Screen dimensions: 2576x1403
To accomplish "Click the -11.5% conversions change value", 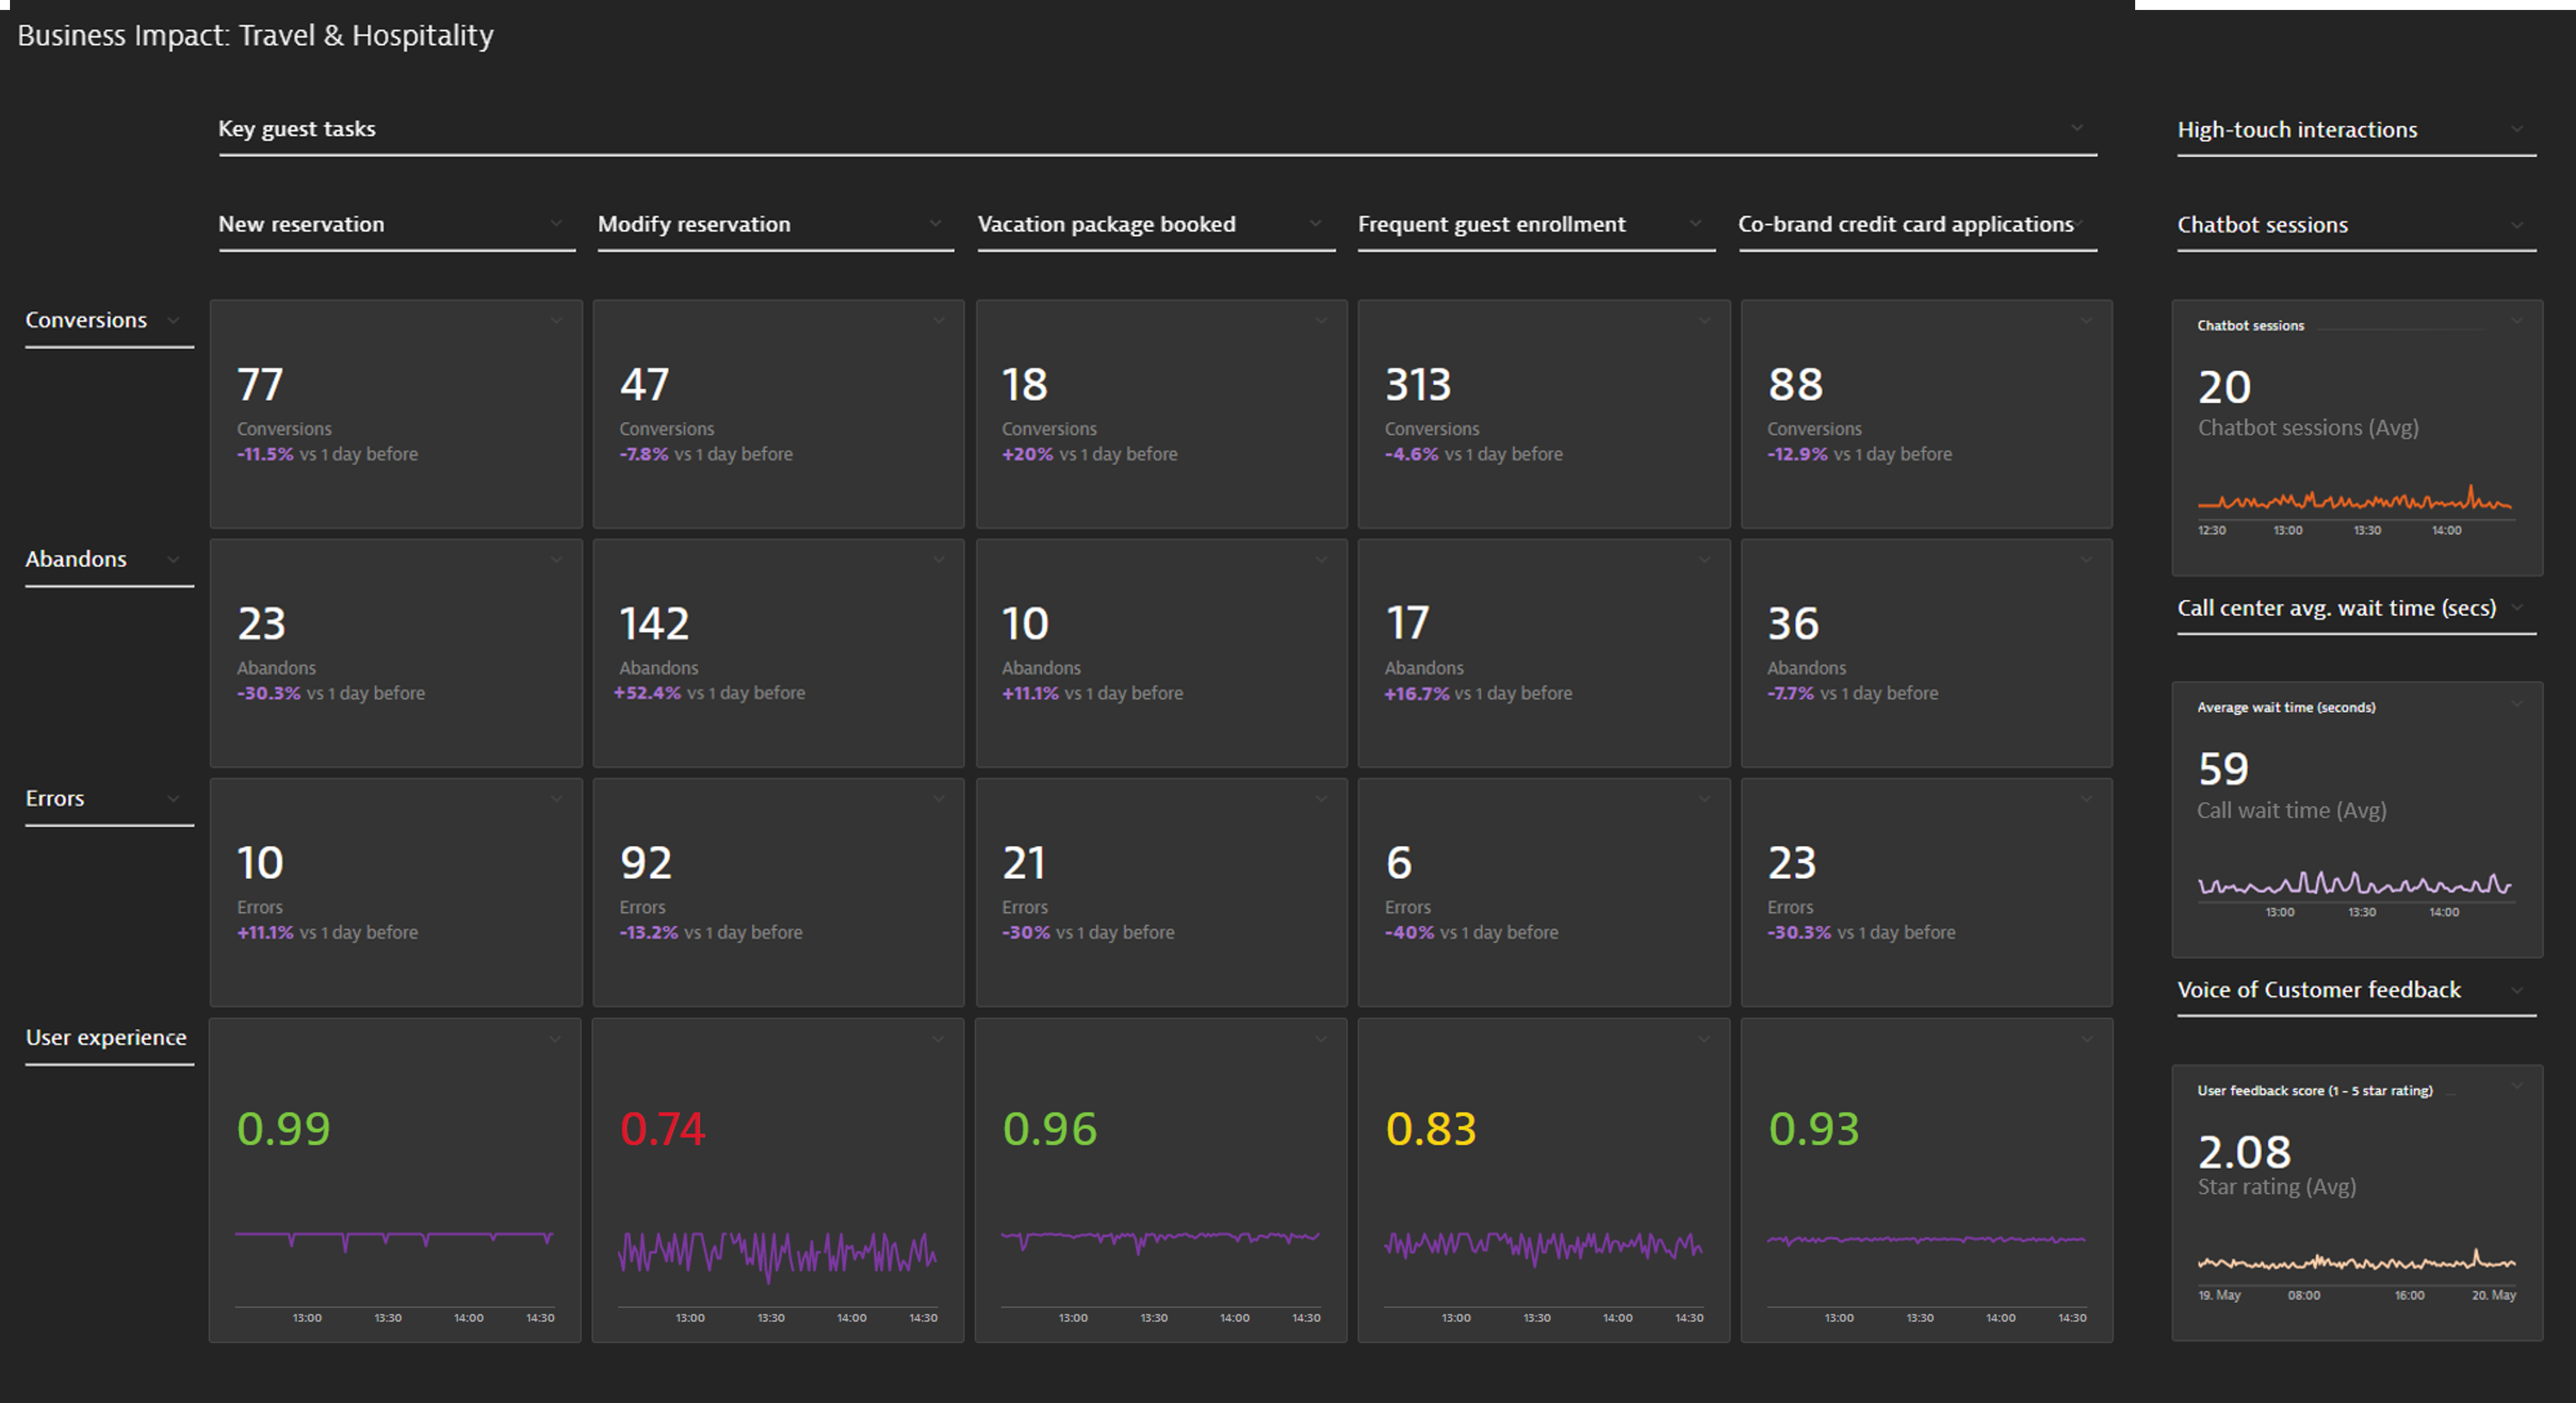I will (x=265, y=454).
